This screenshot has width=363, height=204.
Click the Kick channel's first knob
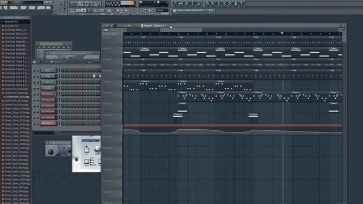coord(34,70)
